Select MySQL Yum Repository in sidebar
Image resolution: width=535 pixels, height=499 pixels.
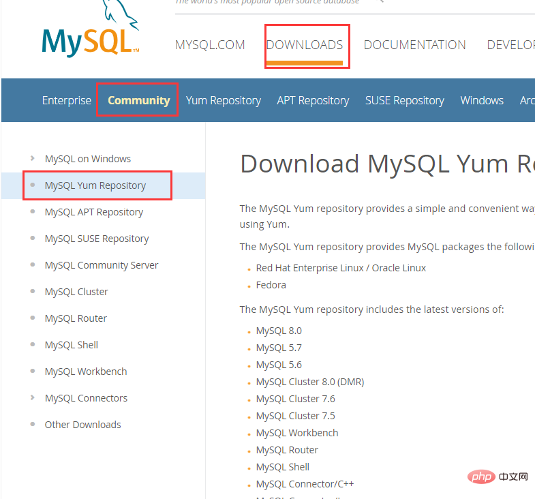95,185
